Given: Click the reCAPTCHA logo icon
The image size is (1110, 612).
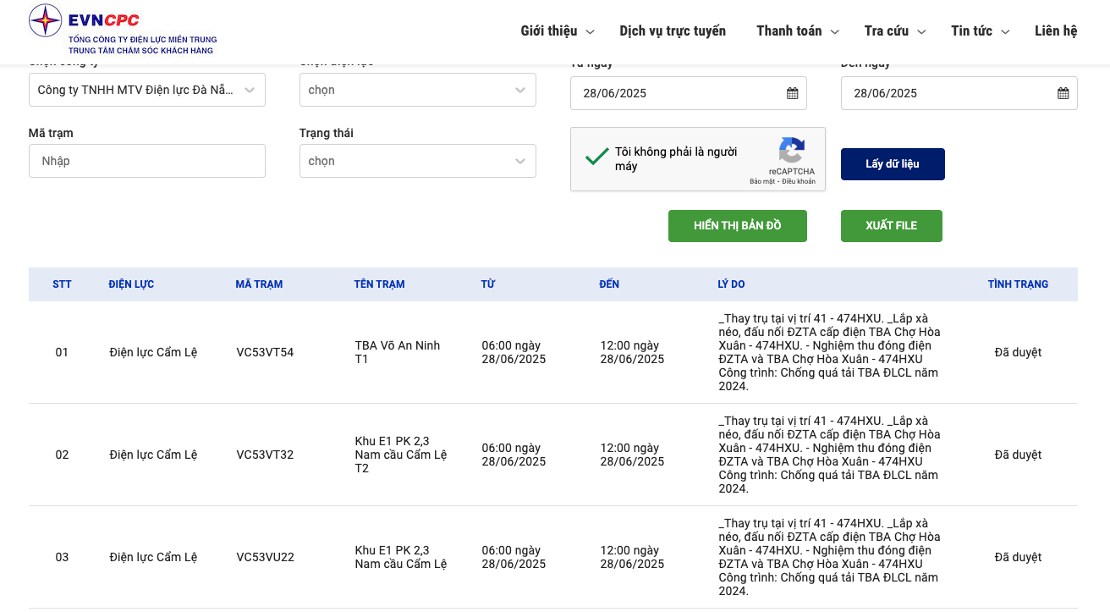Looking at the screenshot, I should (x=792, y=152).
